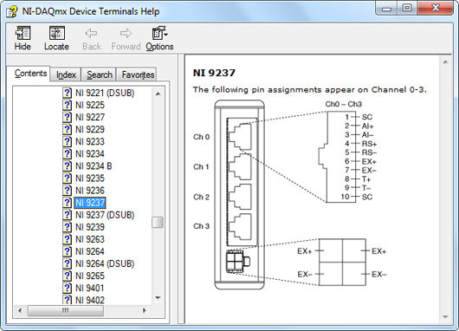Click topic pane scroll up arrow

pos(445,62)
